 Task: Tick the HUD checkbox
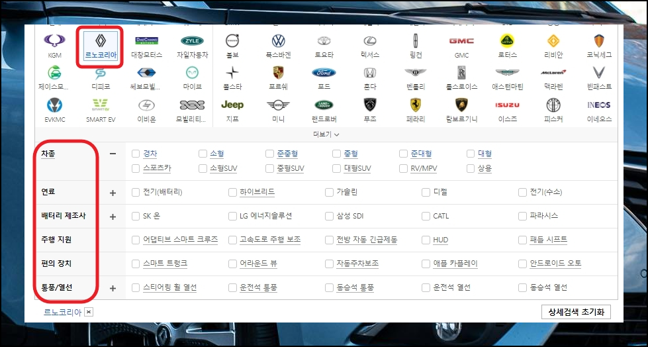point(426,240)
